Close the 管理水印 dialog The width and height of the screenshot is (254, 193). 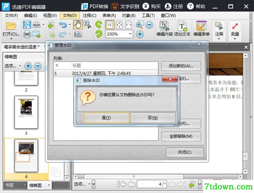pos(199,44)
